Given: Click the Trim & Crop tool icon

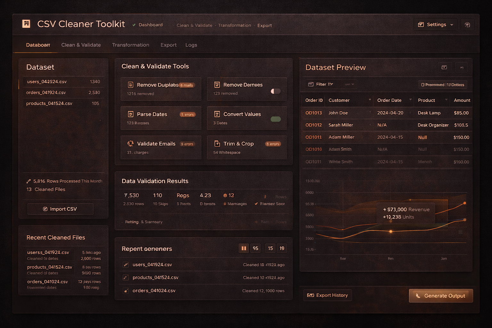Looking at the screenshot, I should (217, 143).
